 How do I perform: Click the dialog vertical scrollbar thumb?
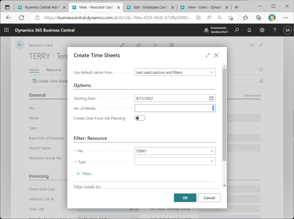pyautogui.click(x=224, y=115)
